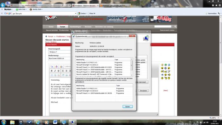Click the forum search magnifier icon
222x125 pixels.
pyautogui.click(x=175, y=27)
